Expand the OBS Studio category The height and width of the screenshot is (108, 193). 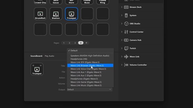point(122,24)
